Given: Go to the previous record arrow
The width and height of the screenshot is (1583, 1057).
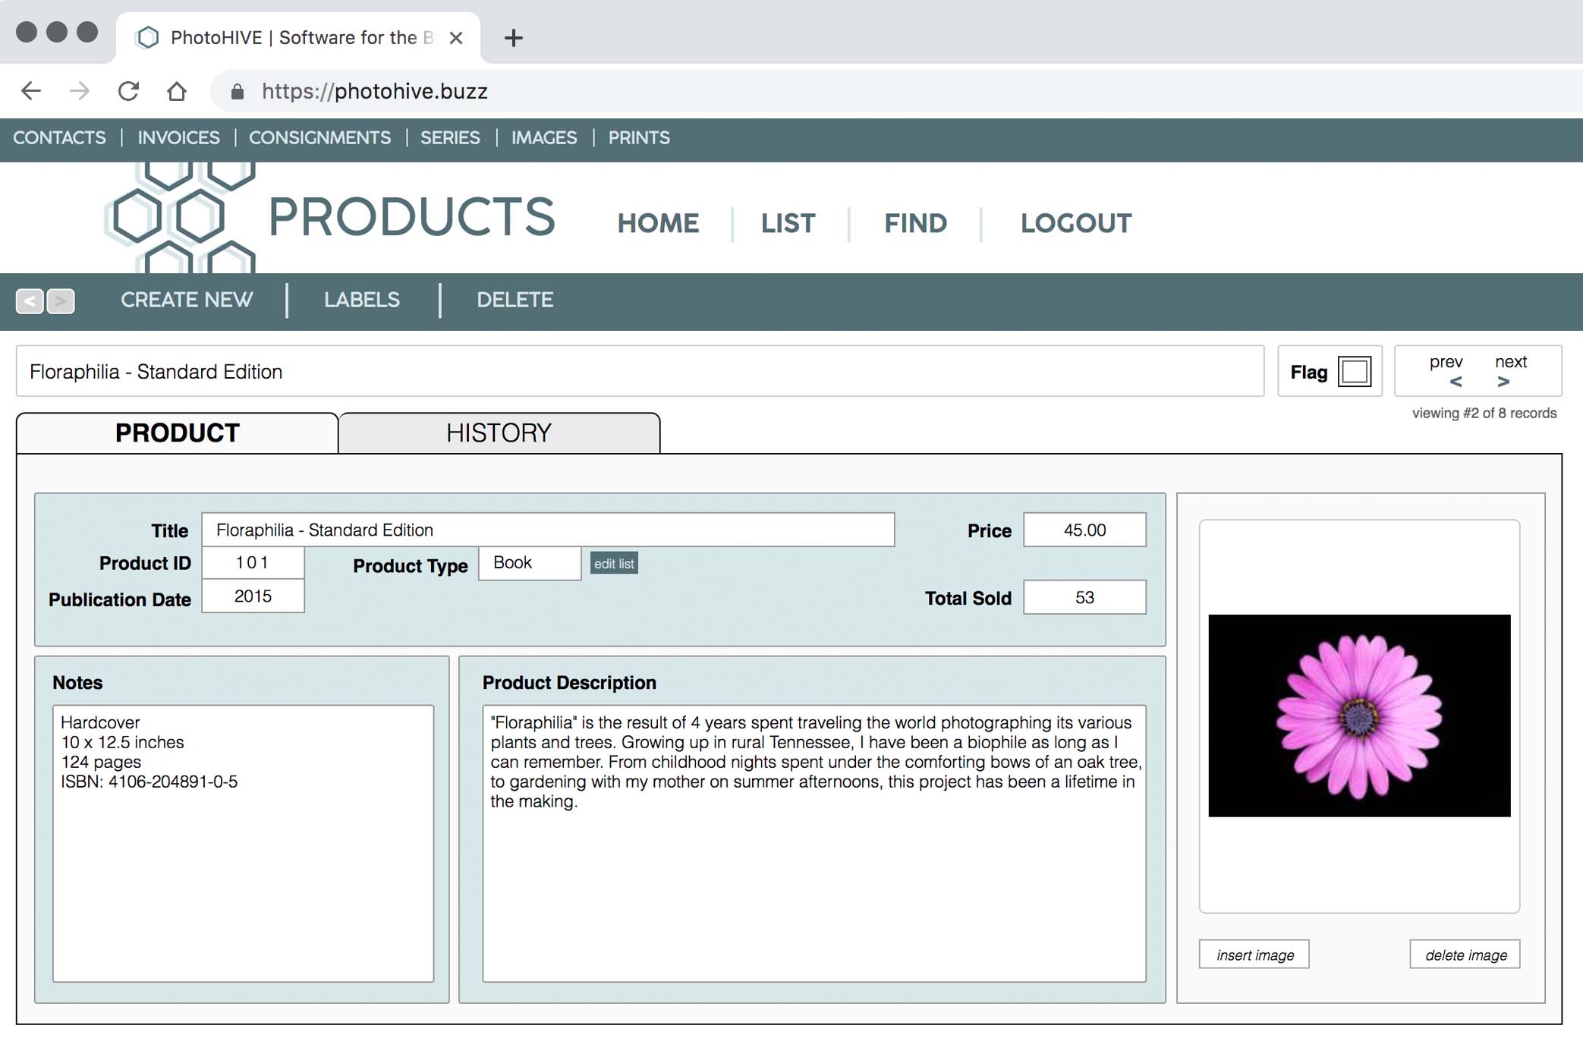Looking at the screenshot, I should coord(1455,381).
